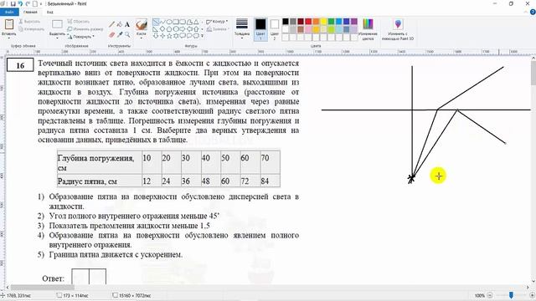Open the Fill (Заливка) dropdown

click(x=217, y=29)
